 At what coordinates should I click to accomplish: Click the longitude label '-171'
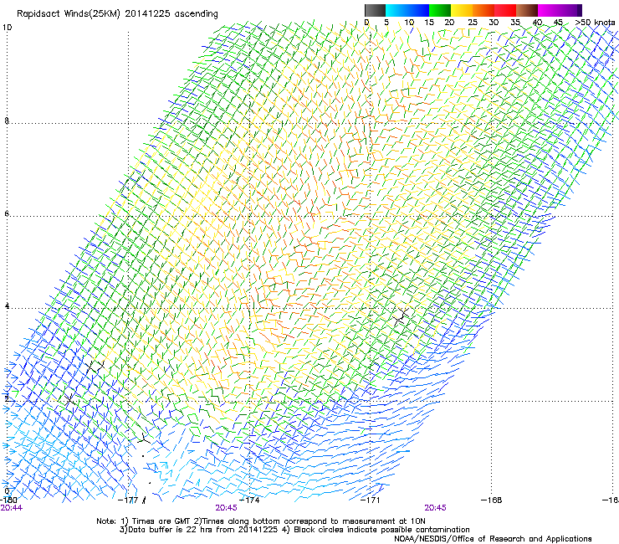(370, 500)
